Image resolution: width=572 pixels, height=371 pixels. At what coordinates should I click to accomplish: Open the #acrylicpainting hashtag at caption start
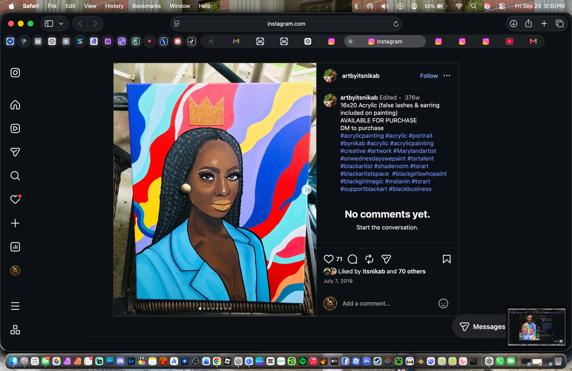pos(362,135)
